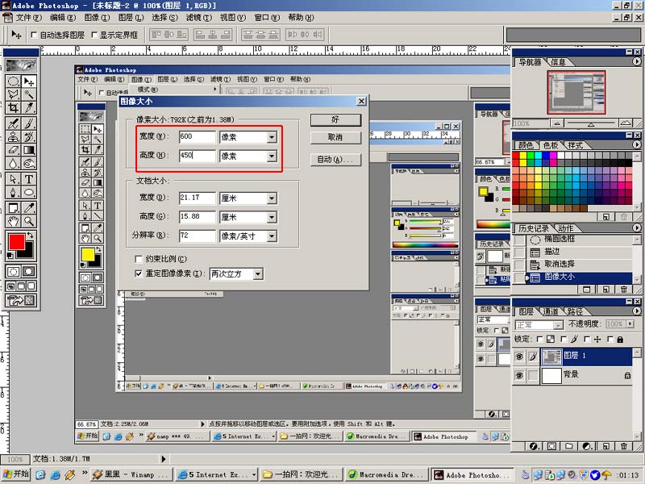The width and height of the screenshot is (645, 484).
Task: Click create new layer icon in Layers panel
Action: click(606, 446)
